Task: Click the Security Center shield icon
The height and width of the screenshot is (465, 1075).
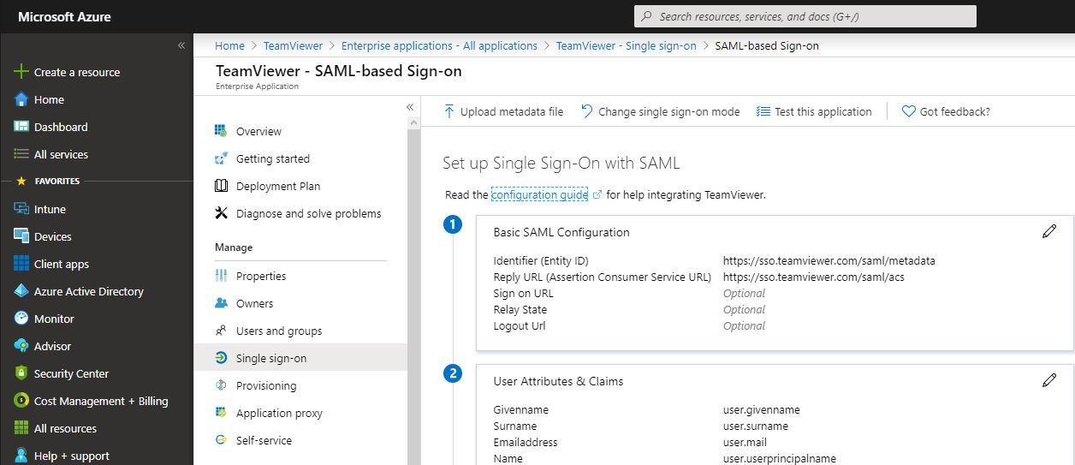Action: tap(21, 373)
